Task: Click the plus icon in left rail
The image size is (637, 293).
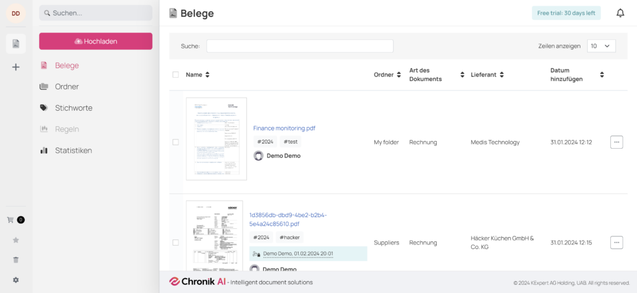Action: [x=16, y=67]
